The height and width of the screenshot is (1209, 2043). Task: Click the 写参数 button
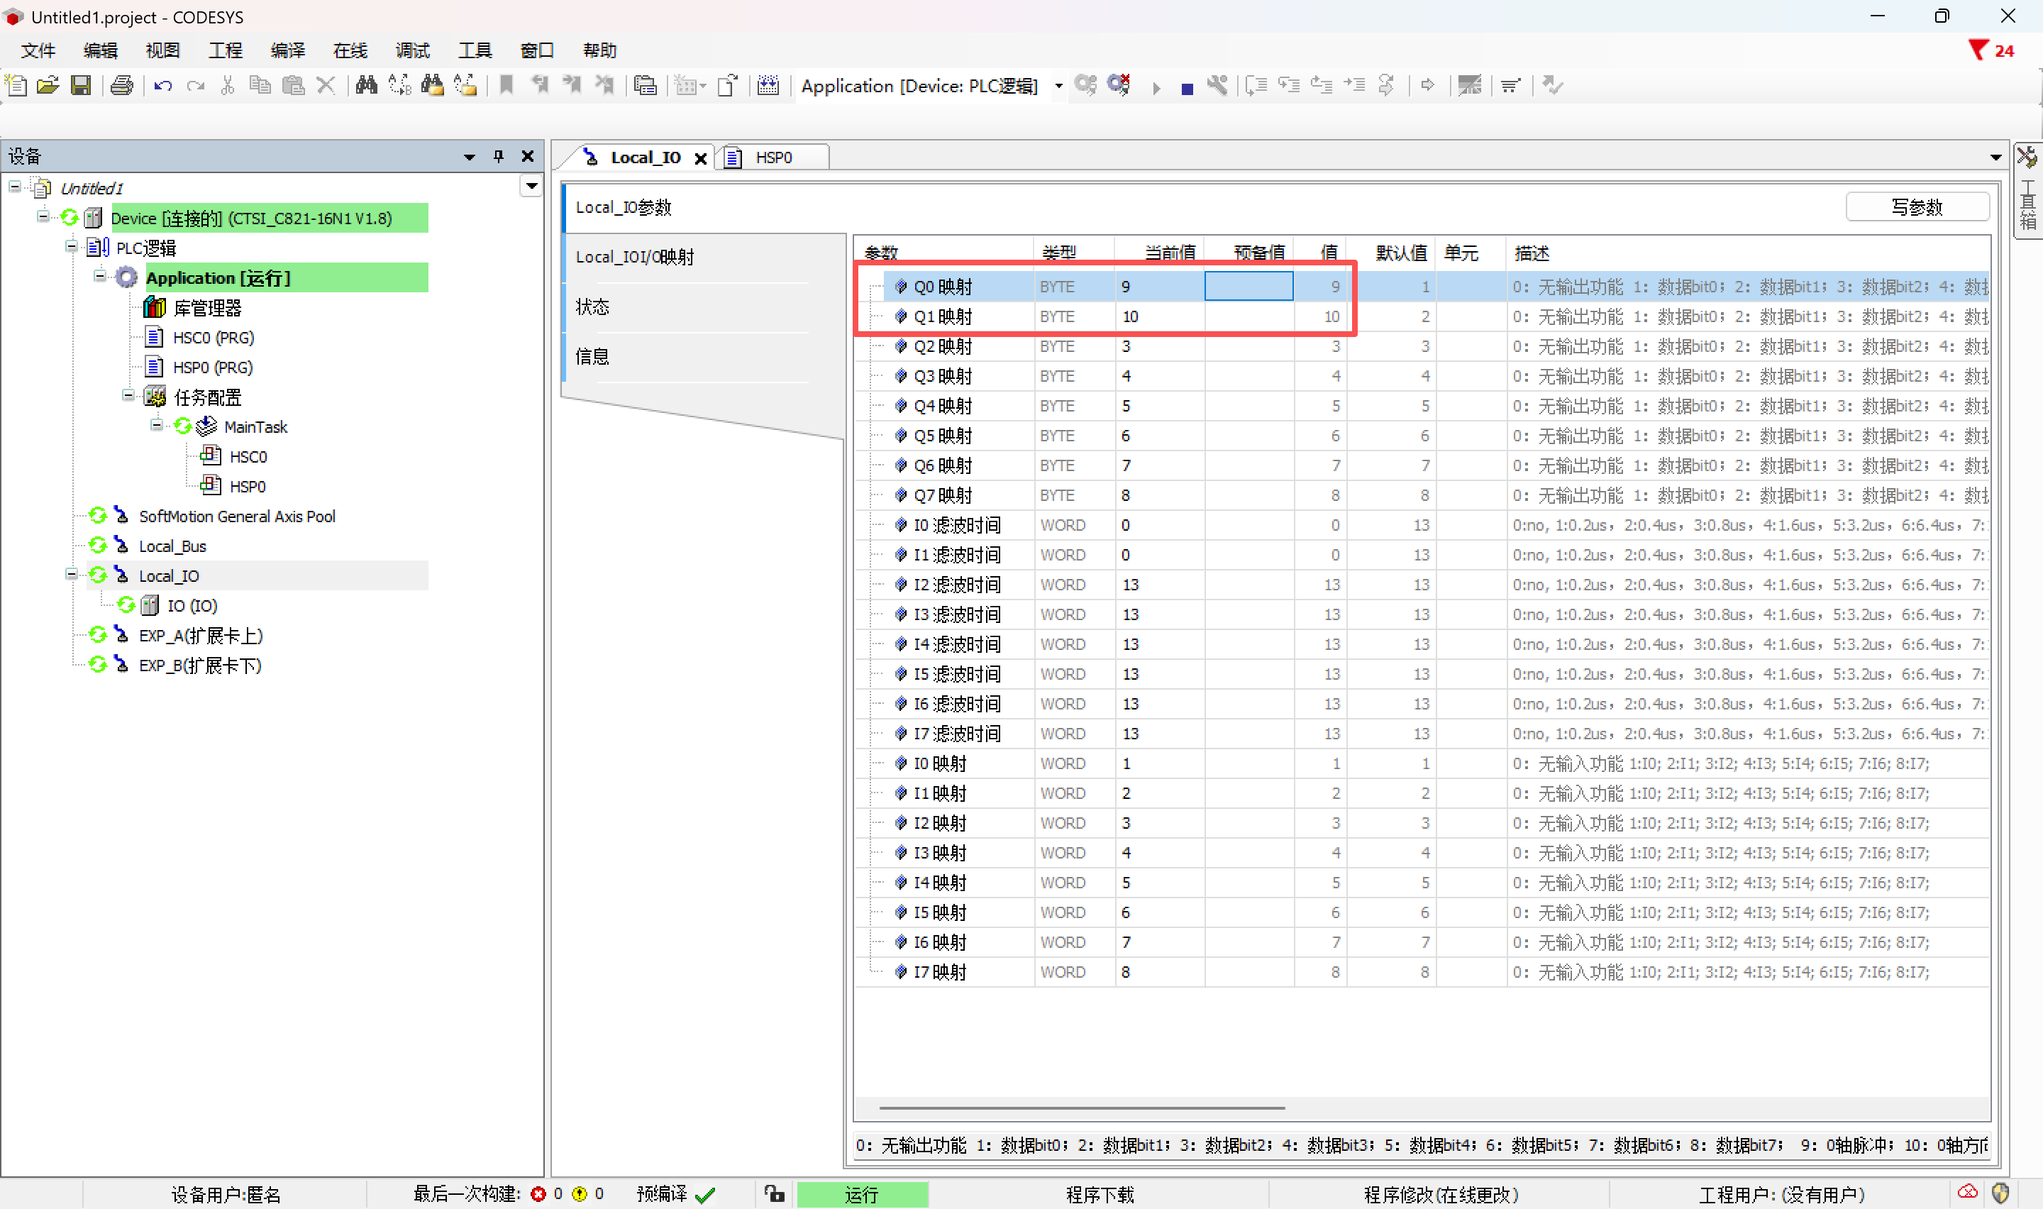1917,207
